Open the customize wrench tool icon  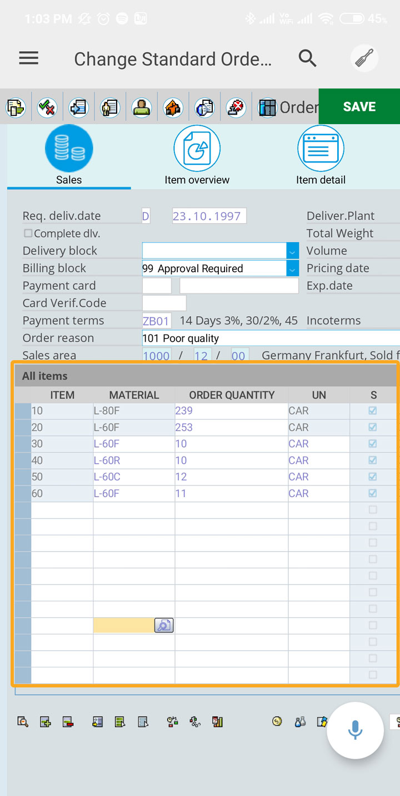(x=364, y=58)
